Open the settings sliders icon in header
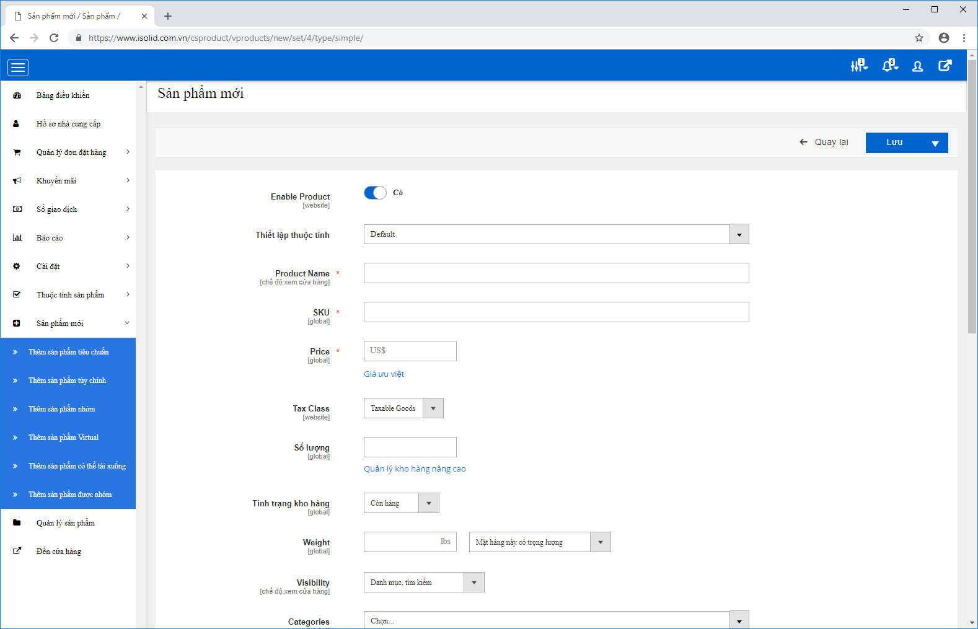 859,66
